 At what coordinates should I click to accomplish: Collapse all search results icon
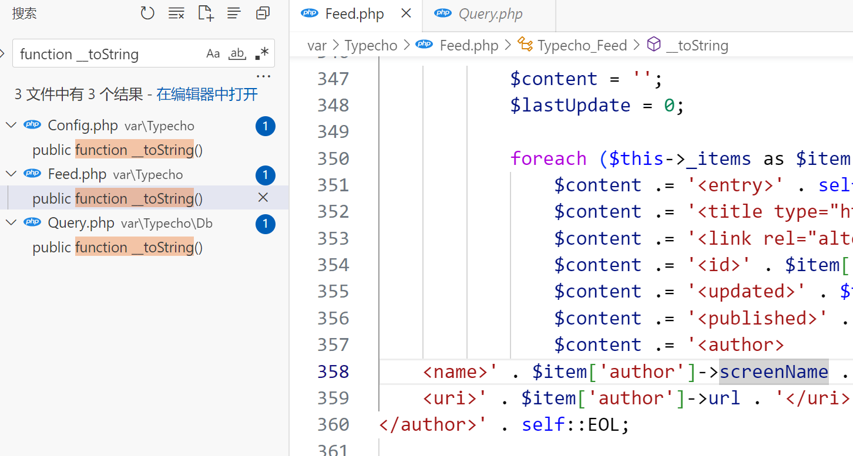pos(263,13)
